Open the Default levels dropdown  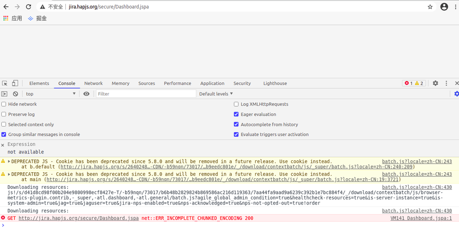point(216,94)
